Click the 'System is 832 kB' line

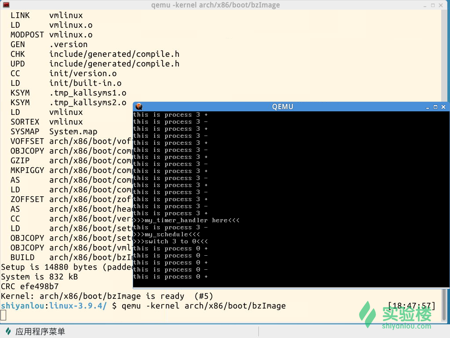[x=39, y=277]
